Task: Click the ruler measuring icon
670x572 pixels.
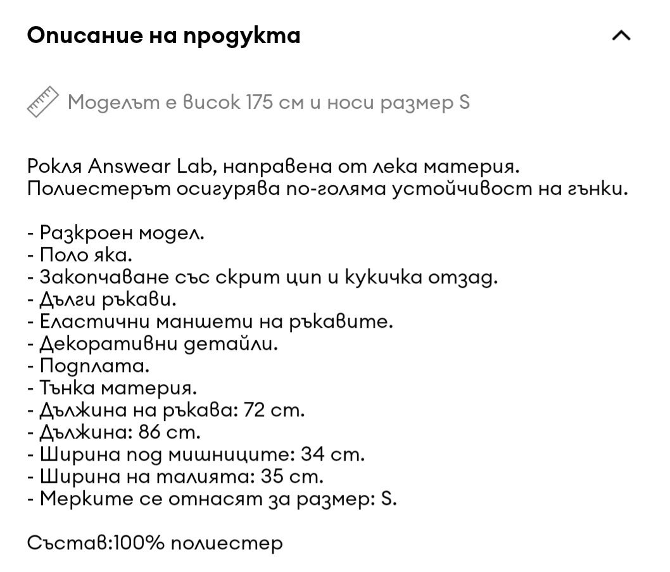Action: 42,102
